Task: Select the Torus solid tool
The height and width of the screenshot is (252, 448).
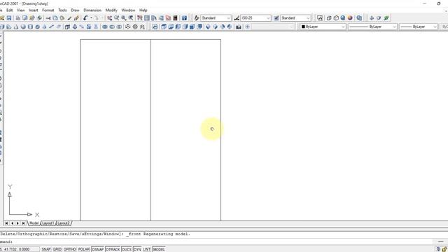Action: point(37,27)
